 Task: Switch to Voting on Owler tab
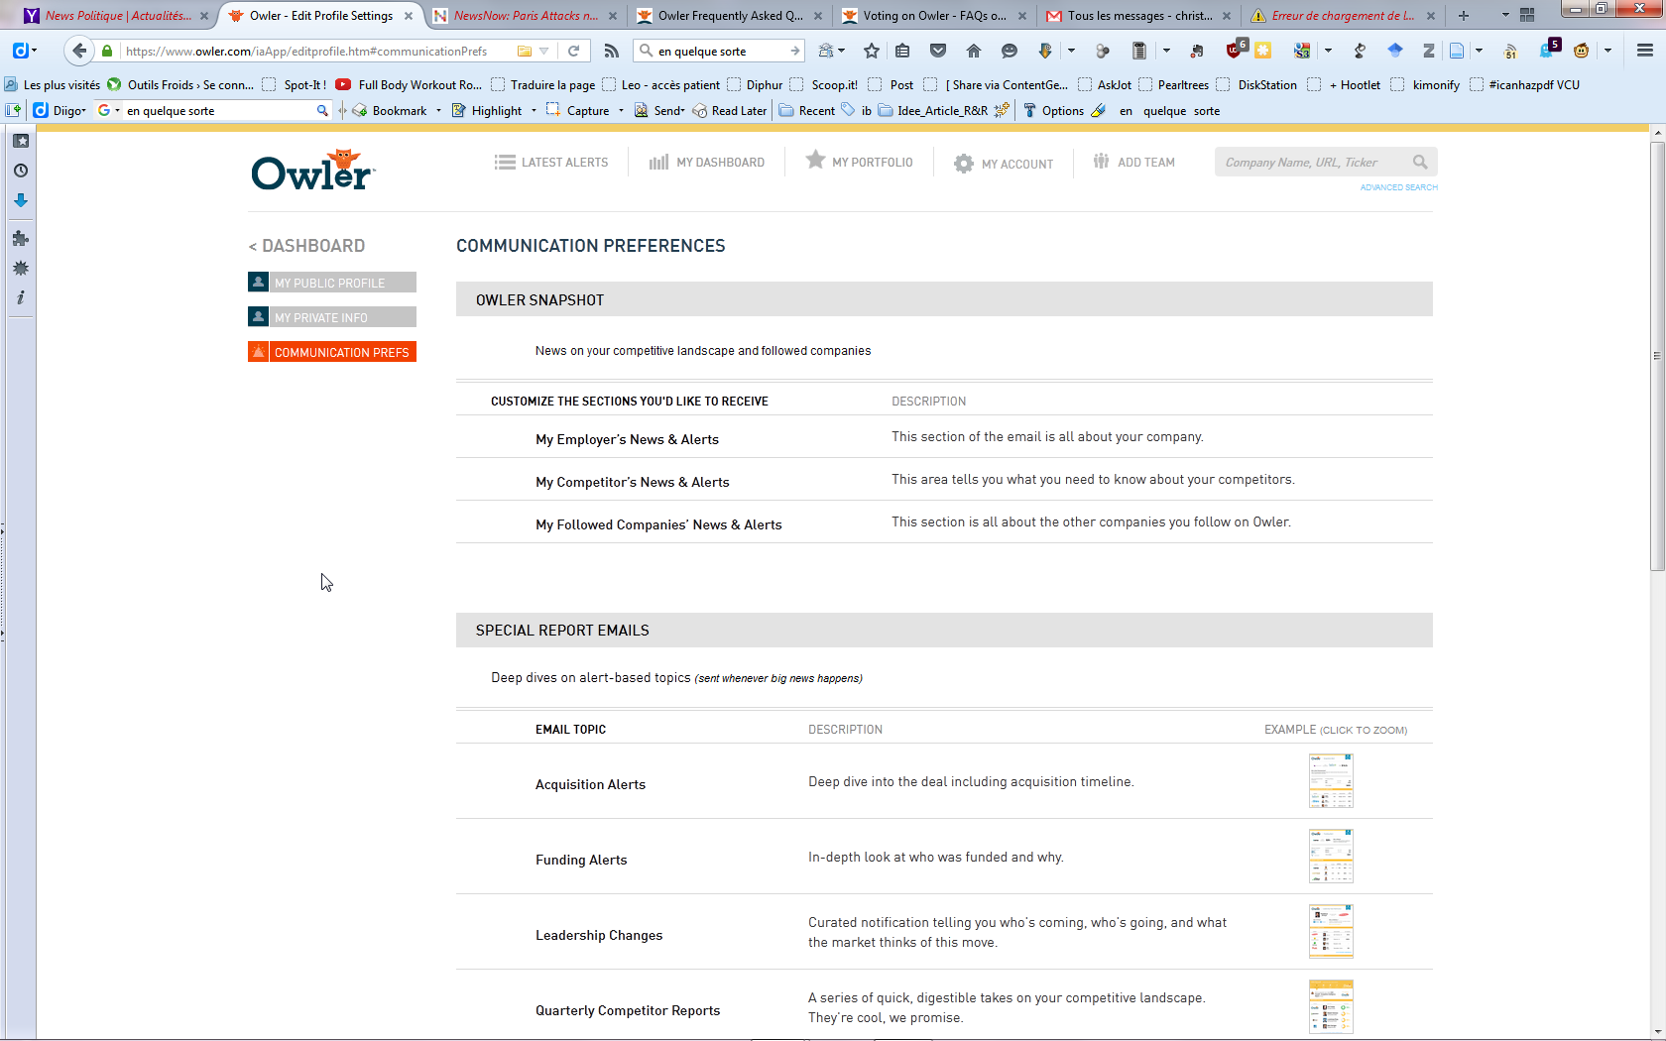click(x=934, y=15)
